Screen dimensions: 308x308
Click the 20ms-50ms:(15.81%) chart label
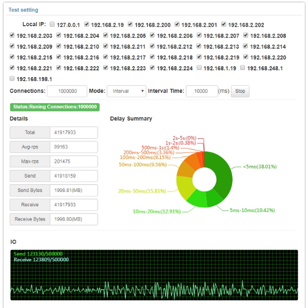pos(142,191)
